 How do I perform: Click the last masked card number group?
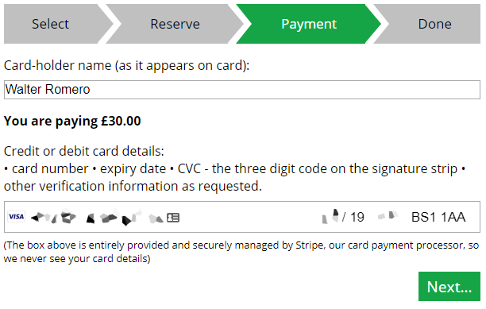[156, 218]
